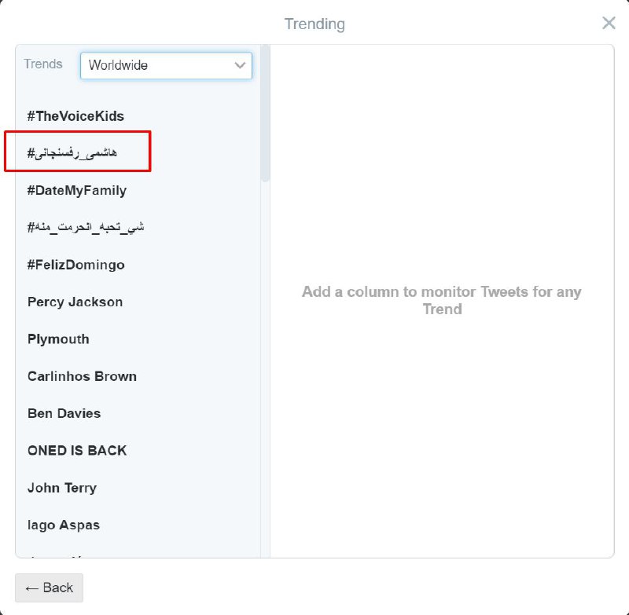
Task: Open the John Terry trend
Action: 61,488
